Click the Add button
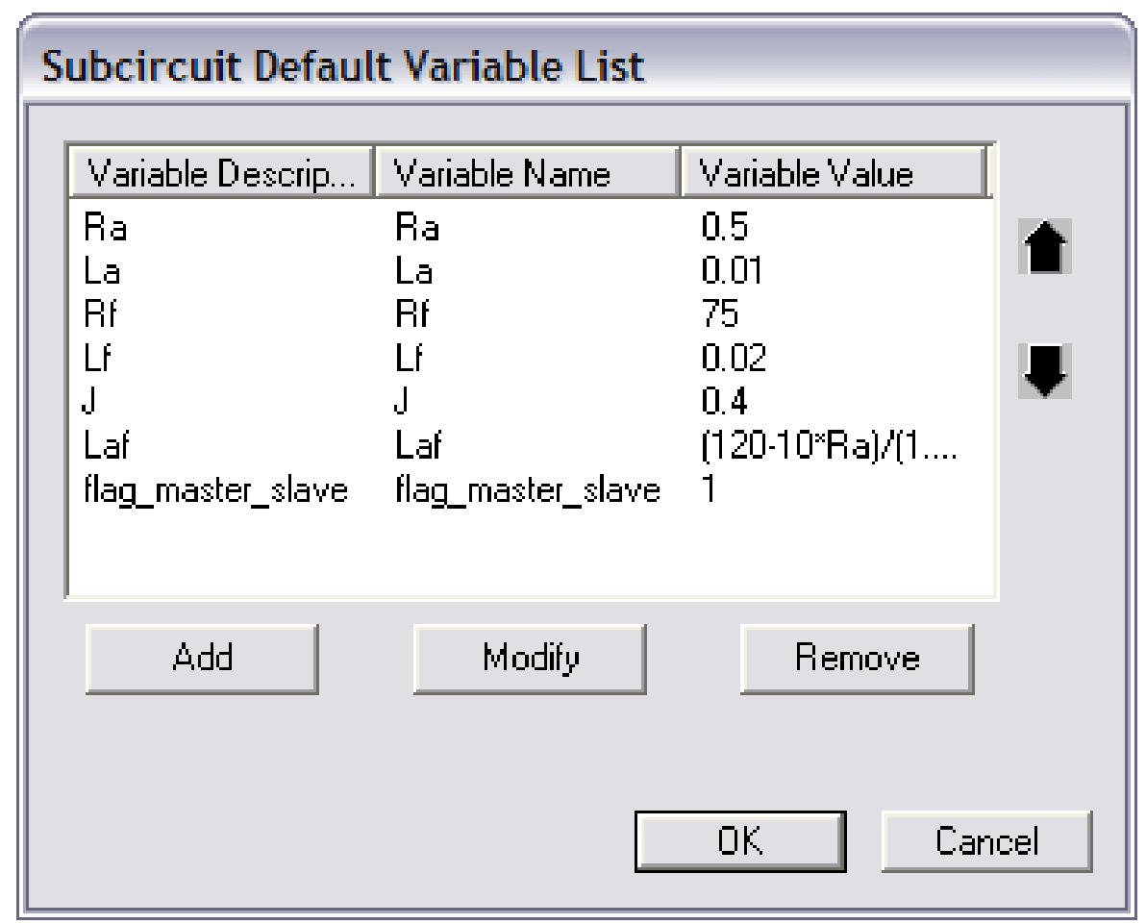 tap(203, 658)
